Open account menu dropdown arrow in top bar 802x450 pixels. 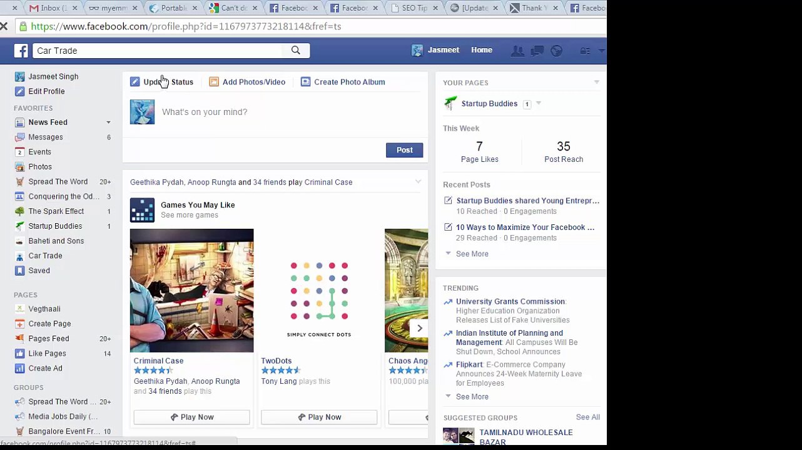pyautogui.click(x=601, y=51)
